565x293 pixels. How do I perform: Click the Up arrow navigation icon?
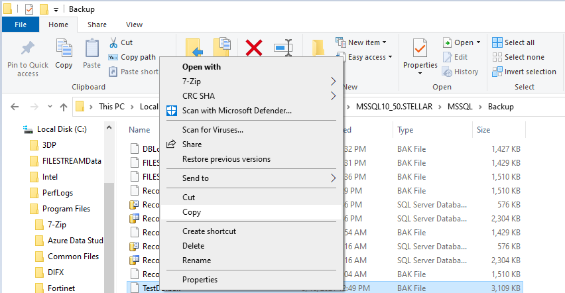64,107
